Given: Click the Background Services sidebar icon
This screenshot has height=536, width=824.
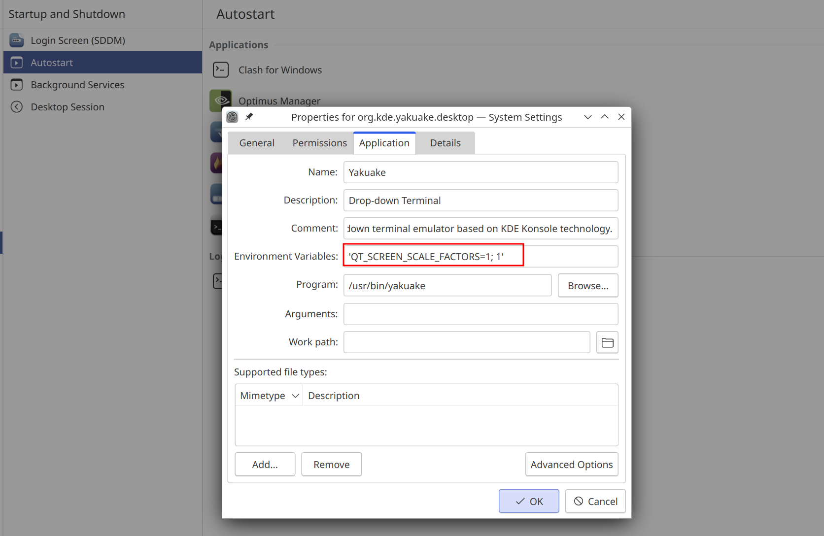Looking at the screenshot, I should tap(17, 85).
